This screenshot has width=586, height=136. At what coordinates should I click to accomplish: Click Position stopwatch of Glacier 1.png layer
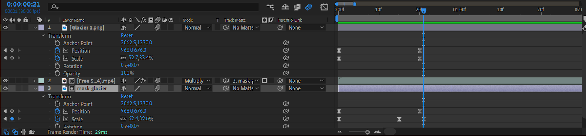click(x=58, y=51)
